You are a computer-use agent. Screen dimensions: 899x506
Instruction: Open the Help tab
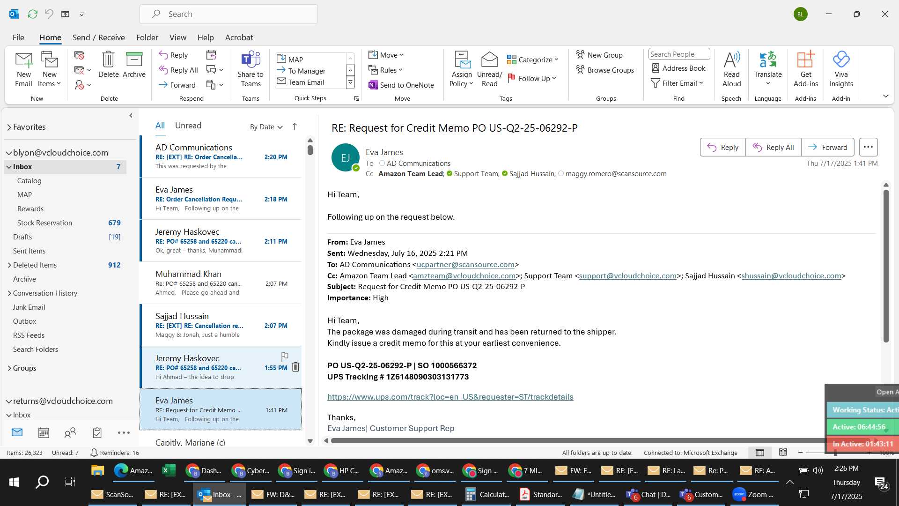(206, 37)
